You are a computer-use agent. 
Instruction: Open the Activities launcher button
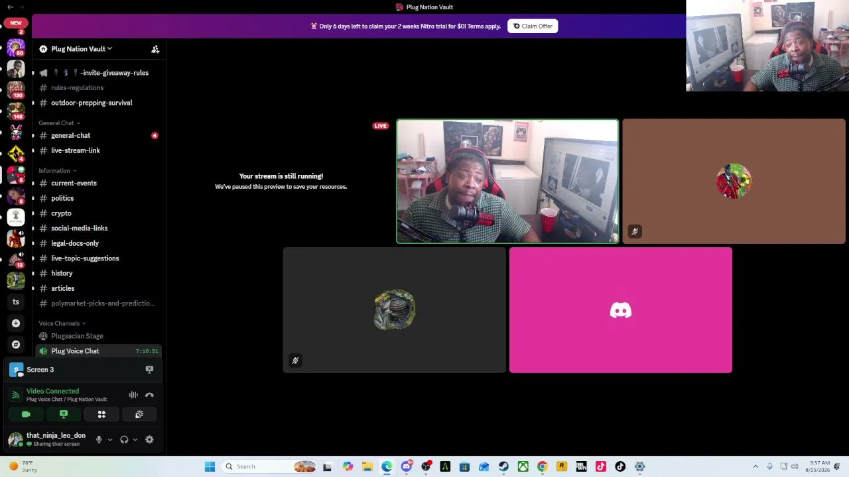(101, 414)
